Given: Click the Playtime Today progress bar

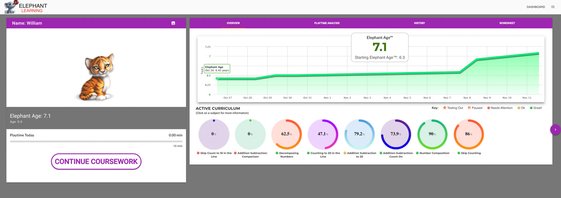Looking at the screenshot, I should coord(96,141).
